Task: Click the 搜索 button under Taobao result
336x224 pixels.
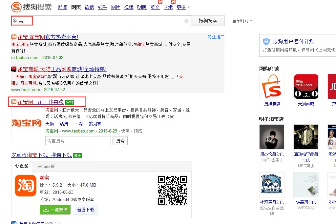Action: pos(120,141)
